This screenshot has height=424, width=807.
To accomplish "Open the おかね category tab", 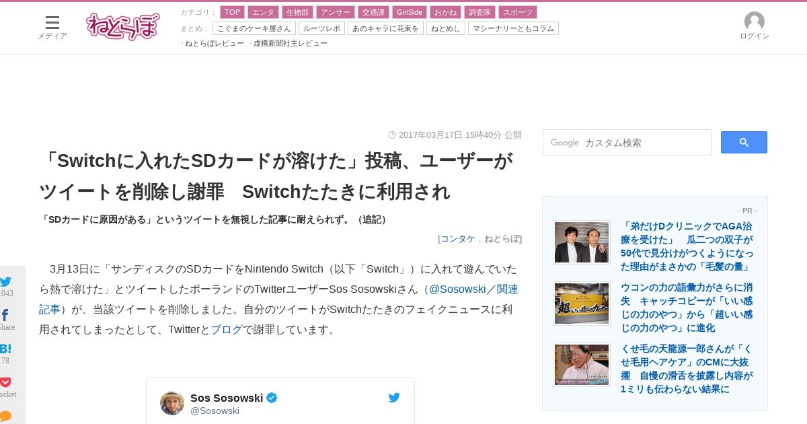I will click(x=445, y=12).
